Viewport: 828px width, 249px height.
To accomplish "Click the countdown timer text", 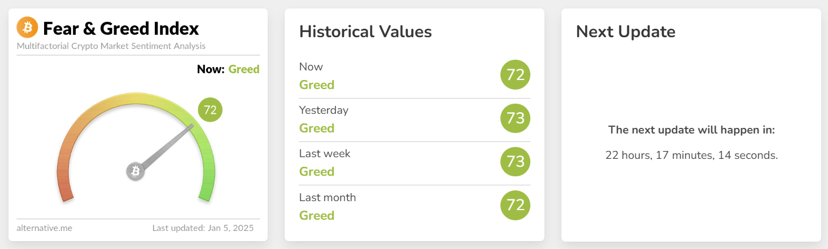I will coord(691,155).
